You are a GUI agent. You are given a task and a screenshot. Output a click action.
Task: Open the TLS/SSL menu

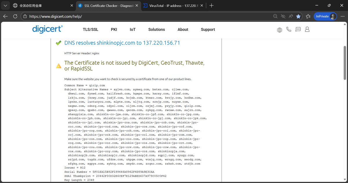click(x=90, y=30)
